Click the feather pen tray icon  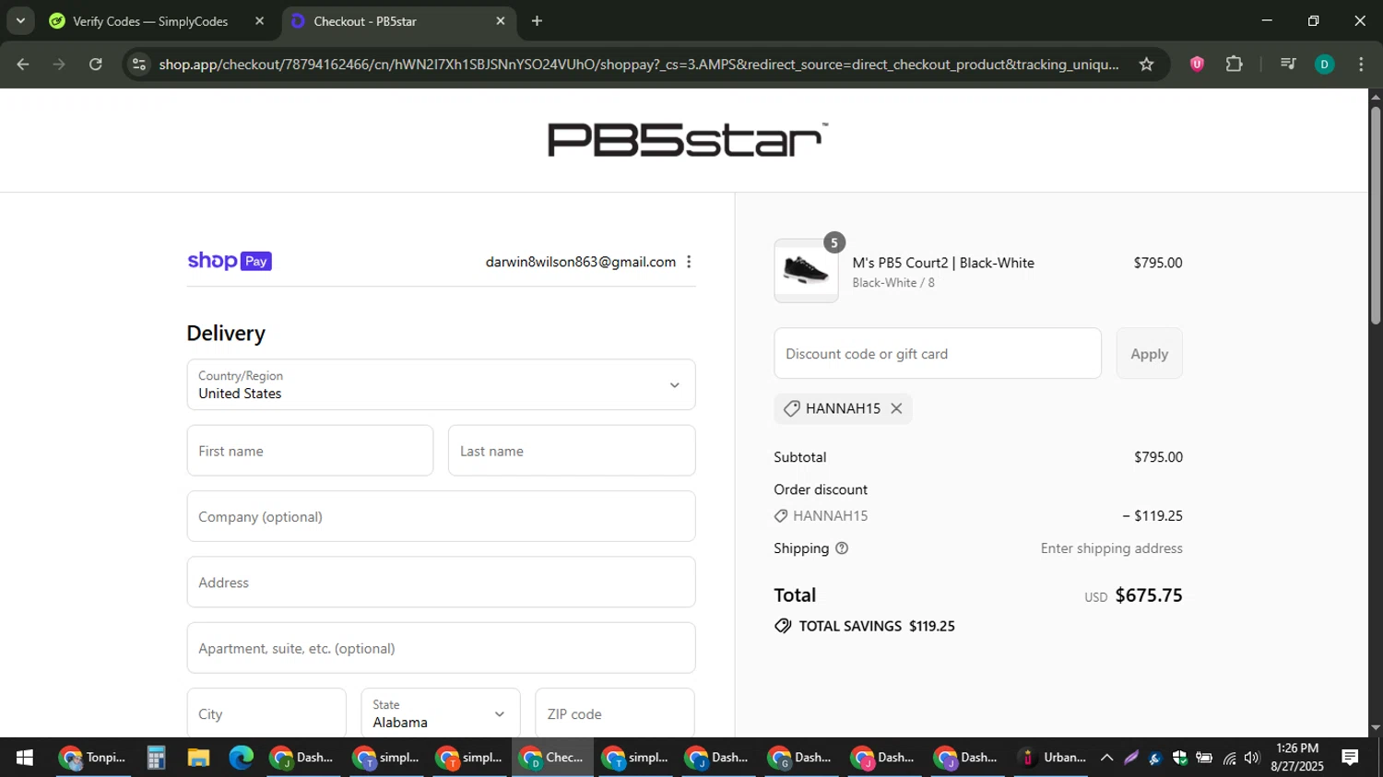[1131, 758]
